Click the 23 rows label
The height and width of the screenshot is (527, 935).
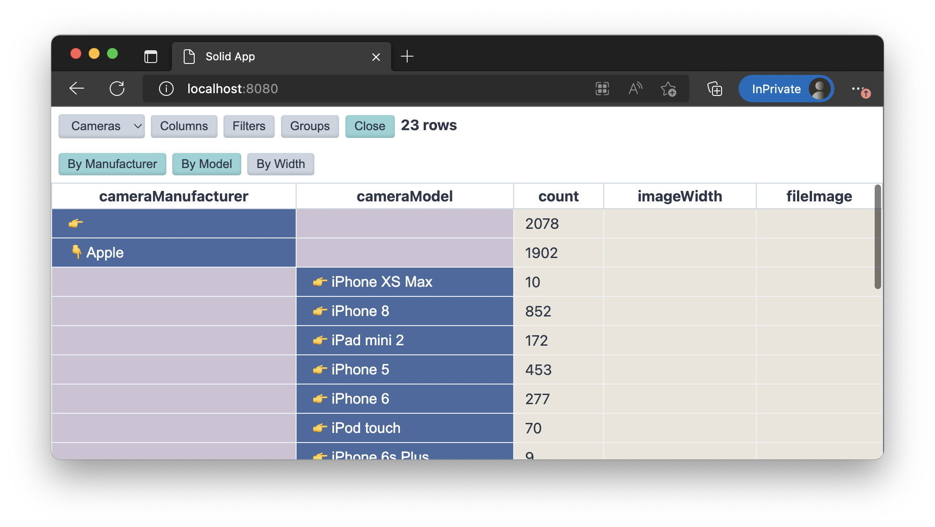tap(429, 125)
